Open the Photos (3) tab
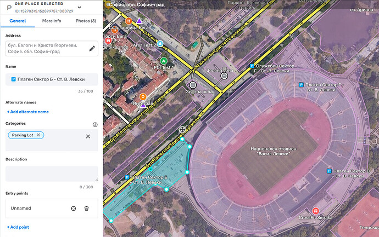379x237 pixels. click(x=86, y=21)
